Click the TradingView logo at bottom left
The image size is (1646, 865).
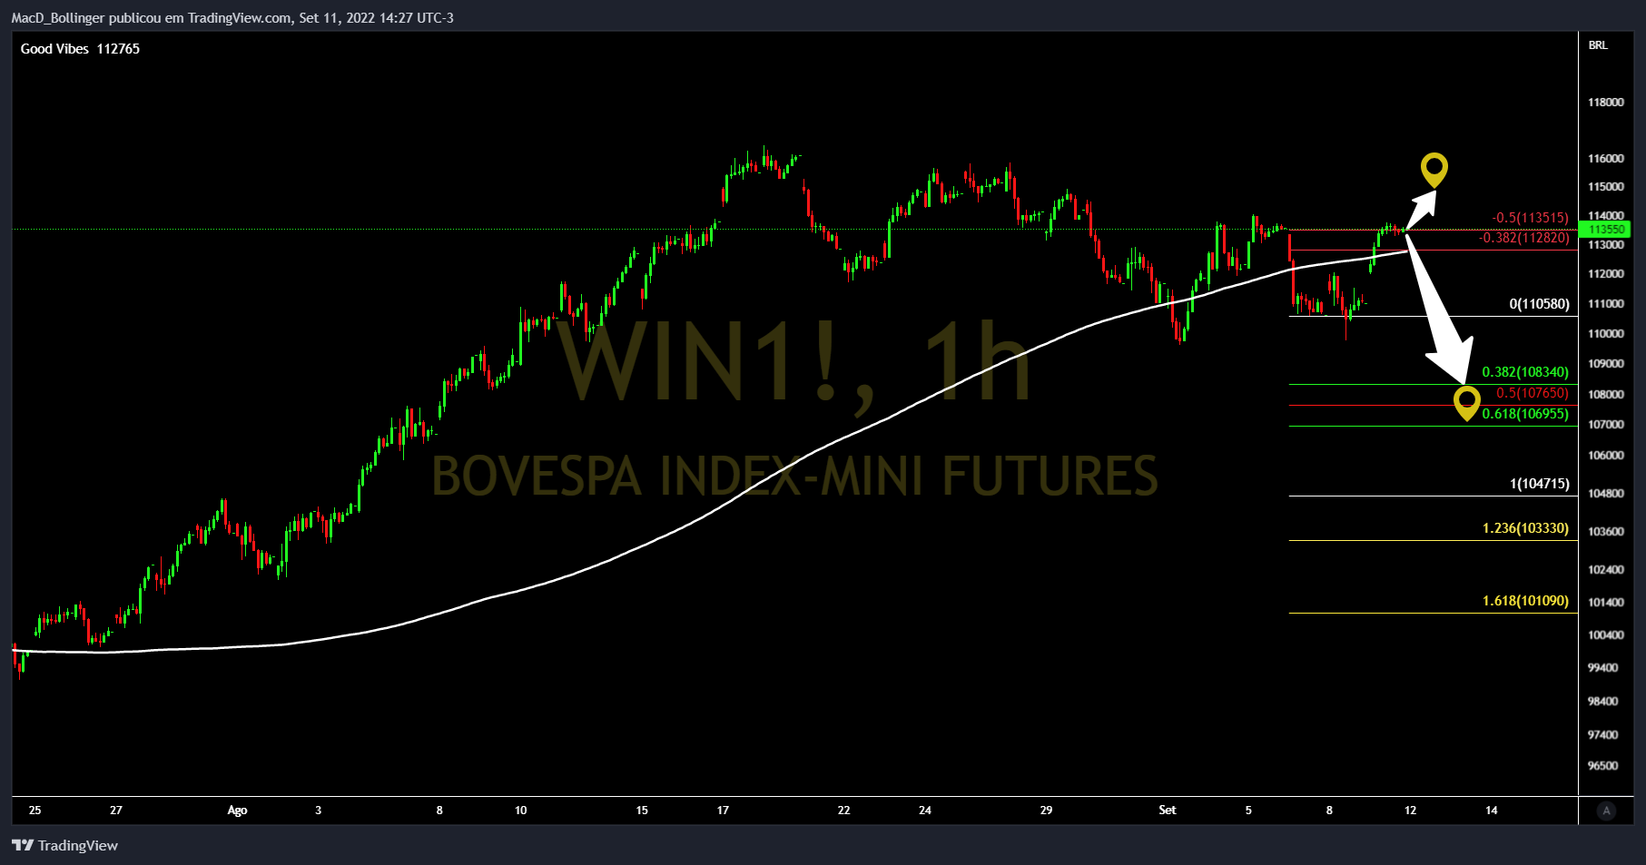point(64,845)
